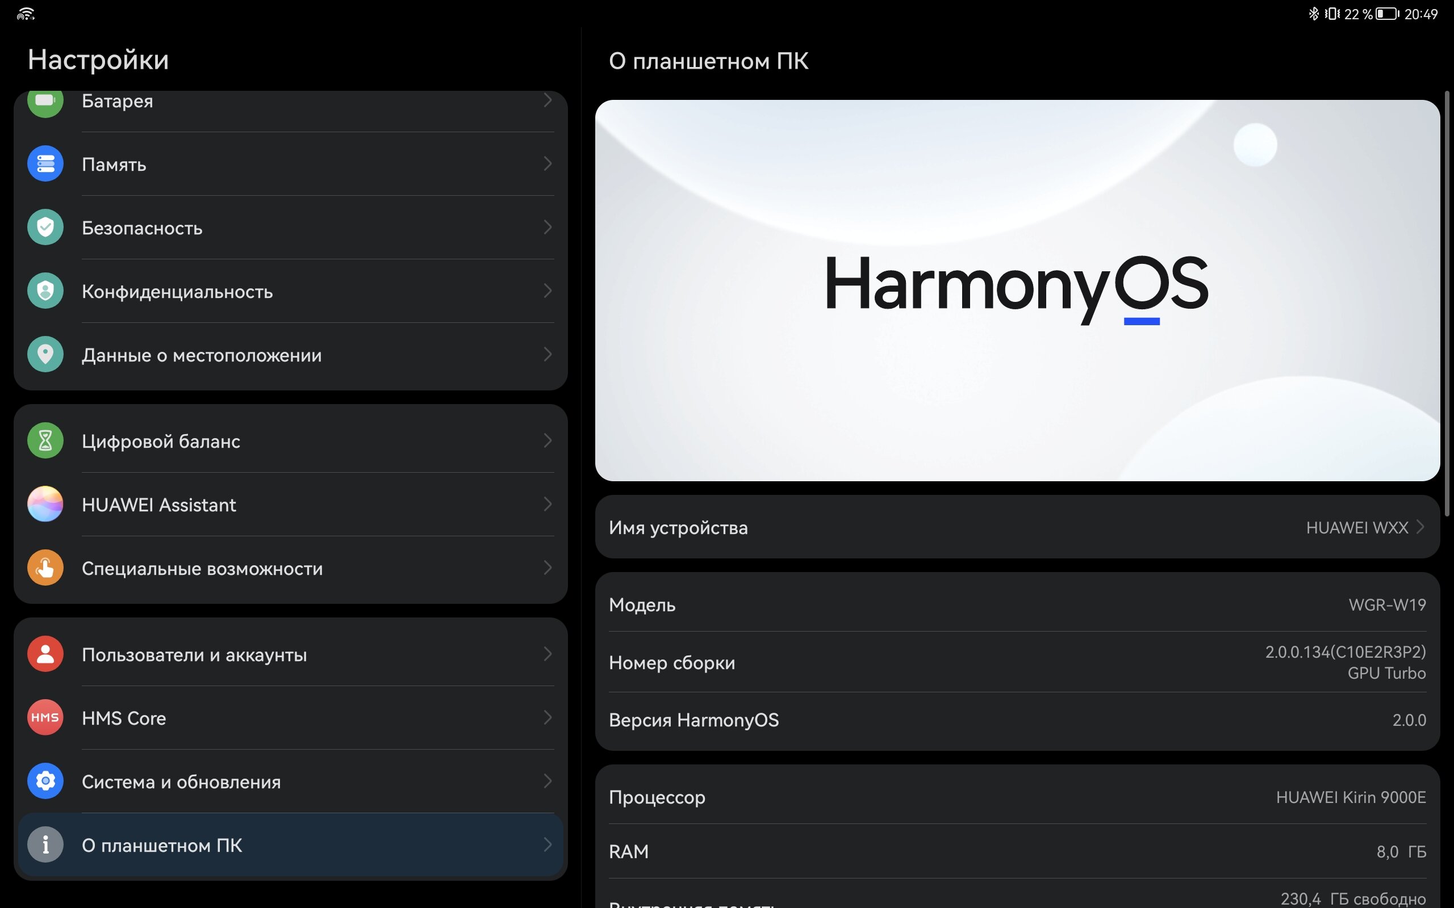1454x908 pixels.
Task: Expand the Цифровой баланс chevron
Action: coord(548,441)
